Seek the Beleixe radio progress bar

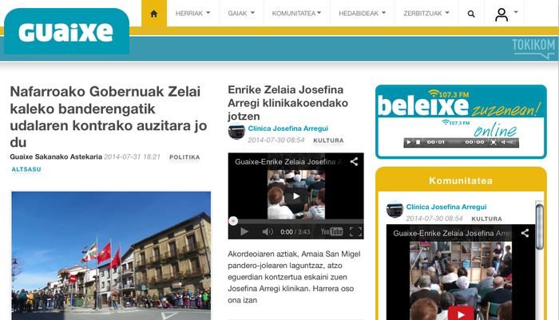[455, 142]
